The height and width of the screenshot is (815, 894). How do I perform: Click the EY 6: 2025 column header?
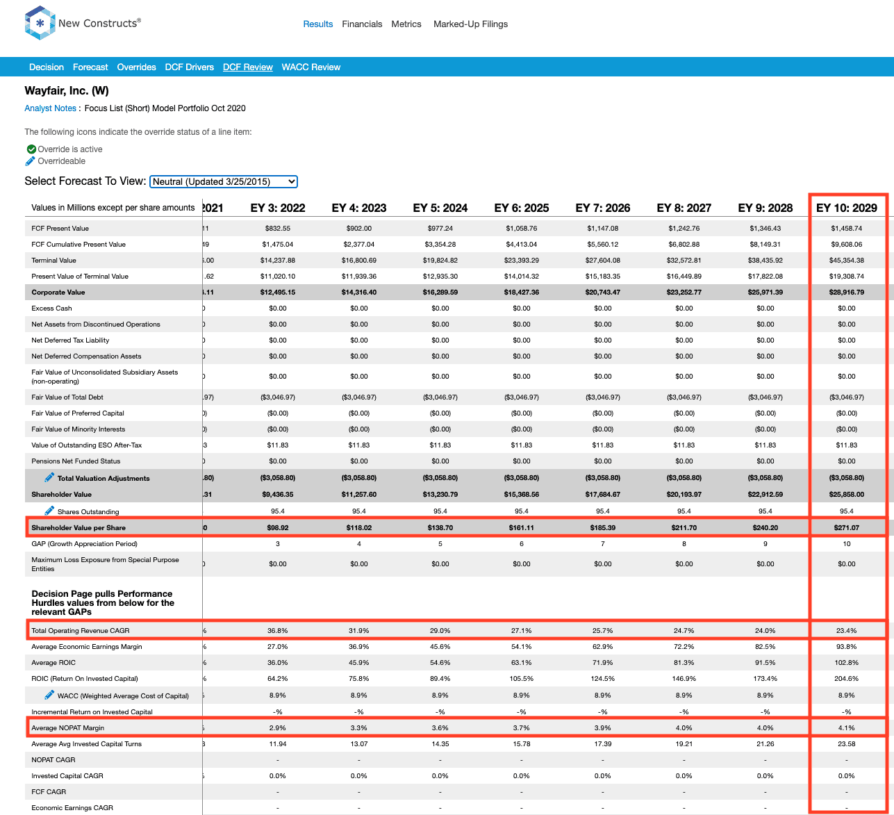click(x=522, y=208)
